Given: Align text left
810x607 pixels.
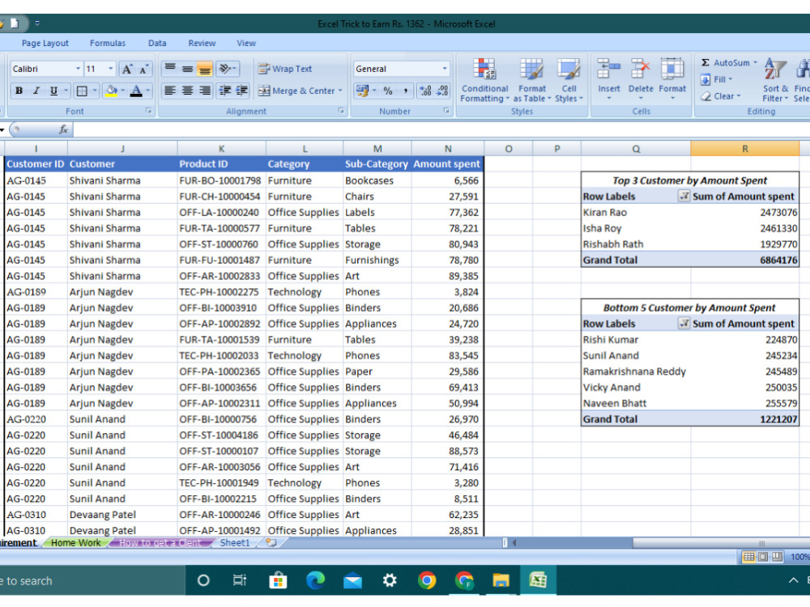Looking at the screenshot, I should coord(170,91).
